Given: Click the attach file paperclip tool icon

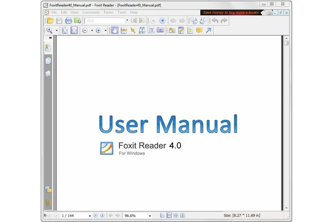Looking at the screenshot, I should (x=172, y=31).
